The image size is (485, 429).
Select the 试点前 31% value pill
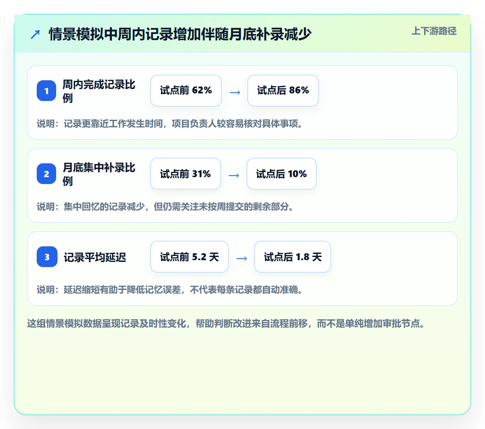tap(186, 174)
